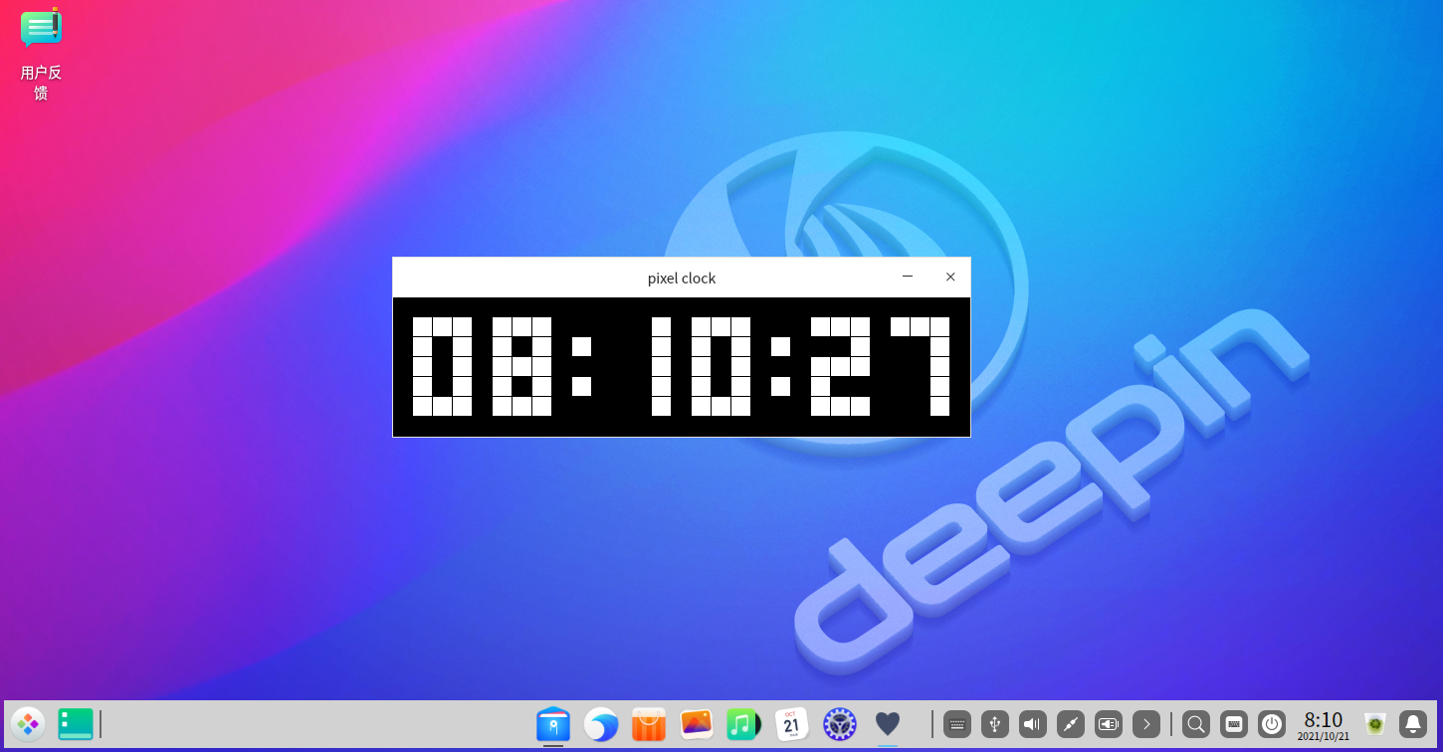Open the 用户反馈 desktop shortcut

41,55
